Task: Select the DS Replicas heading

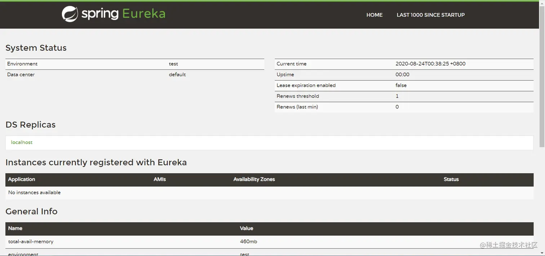Action: [x=31, y=125]
